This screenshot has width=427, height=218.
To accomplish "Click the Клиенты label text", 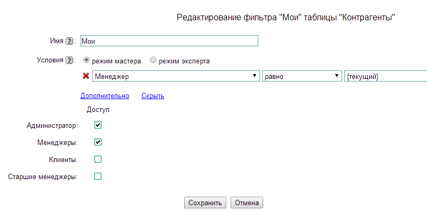I will tap(63, 159).
